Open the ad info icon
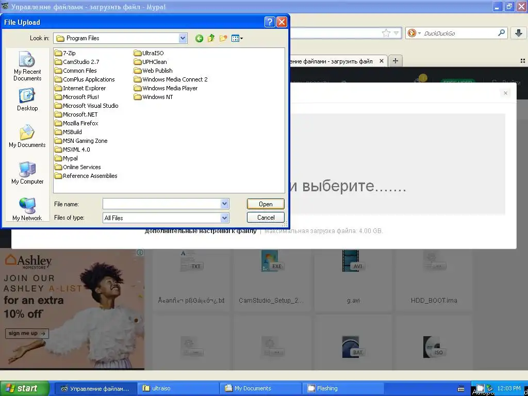Image resolution: width=528 pixels, height=396 pixels. point(140,253)
